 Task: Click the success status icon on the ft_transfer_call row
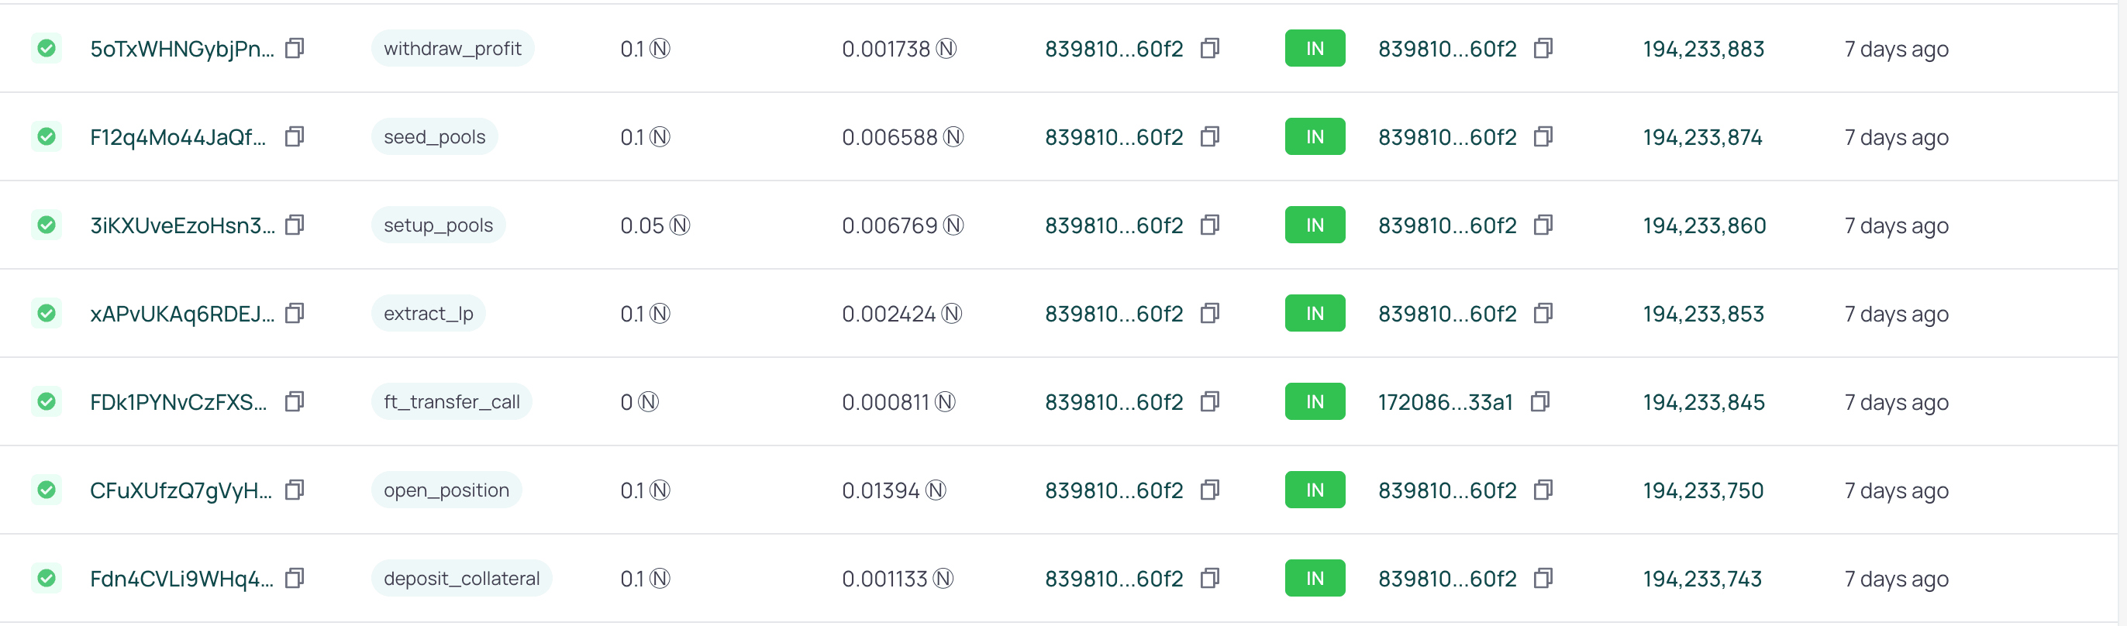click(47, 401)
